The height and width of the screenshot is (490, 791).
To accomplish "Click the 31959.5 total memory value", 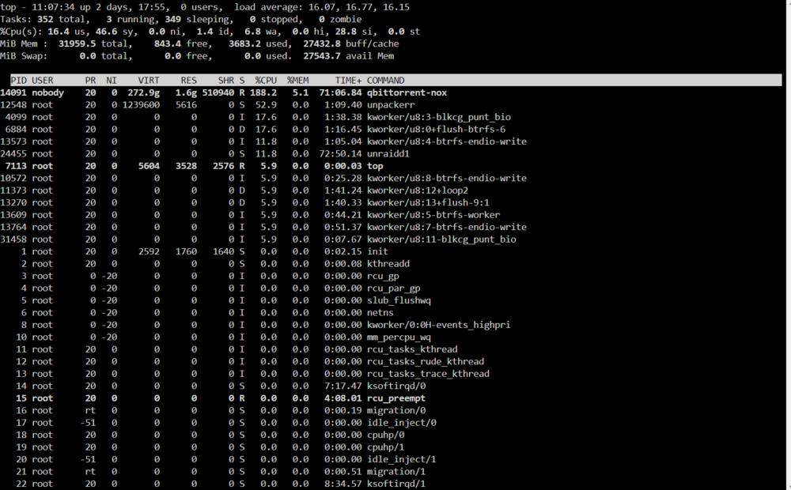I will pyautogui.click(x=77, y=43).
